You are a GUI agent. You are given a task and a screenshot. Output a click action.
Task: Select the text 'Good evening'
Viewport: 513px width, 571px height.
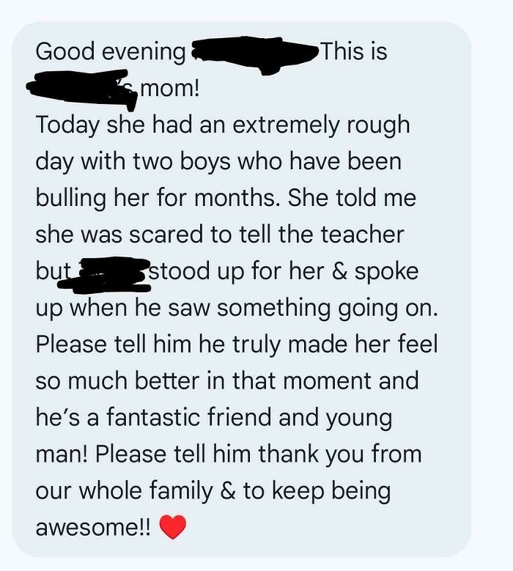[x=111, y=52]
